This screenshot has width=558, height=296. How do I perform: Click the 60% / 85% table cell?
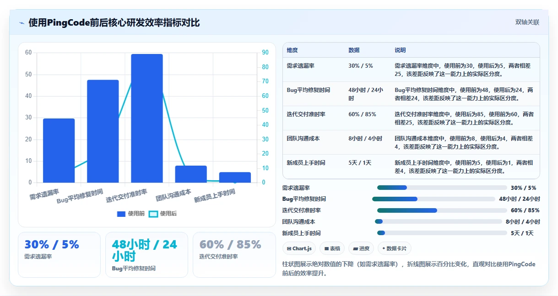362,114
